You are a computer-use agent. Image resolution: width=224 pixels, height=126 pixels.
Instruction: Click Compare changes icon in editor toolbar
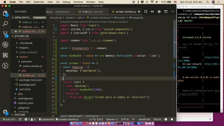[146, 12]
